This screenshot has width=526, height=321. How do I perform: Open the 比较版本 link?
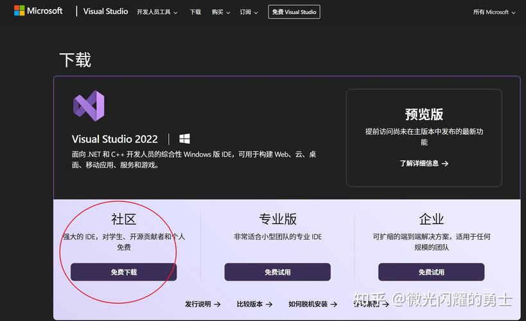tap(254, 304)
